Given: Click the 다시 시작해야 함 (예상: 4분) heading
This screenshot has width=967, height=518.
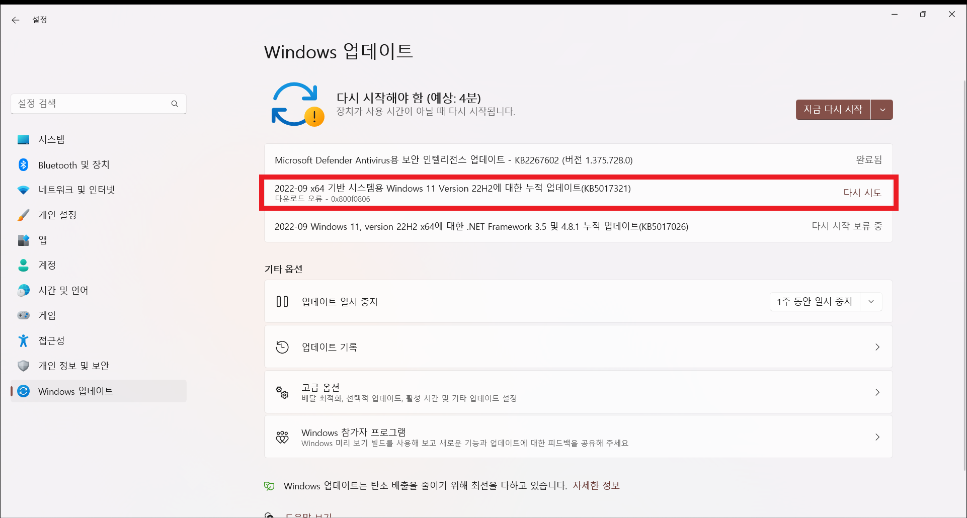Looking at the screenshot, I should tap(409, 98).
